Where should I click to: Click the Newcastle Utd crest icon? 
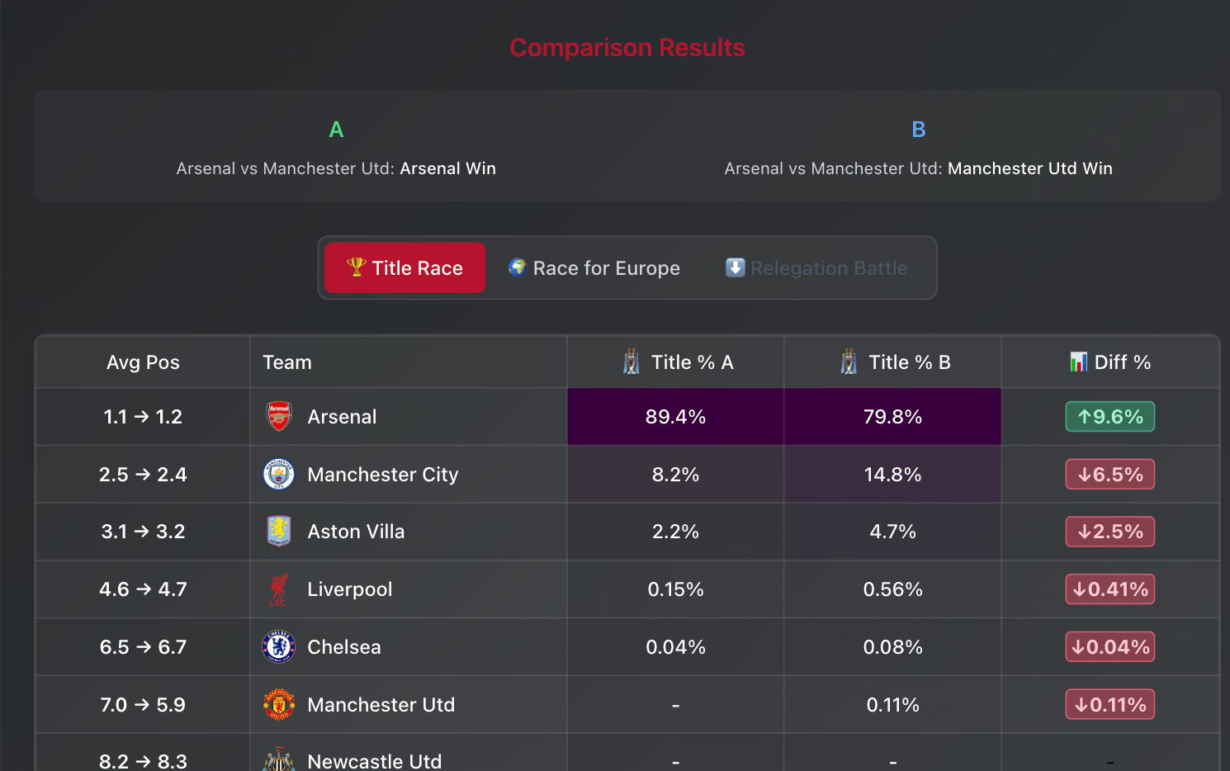[279, 760]
